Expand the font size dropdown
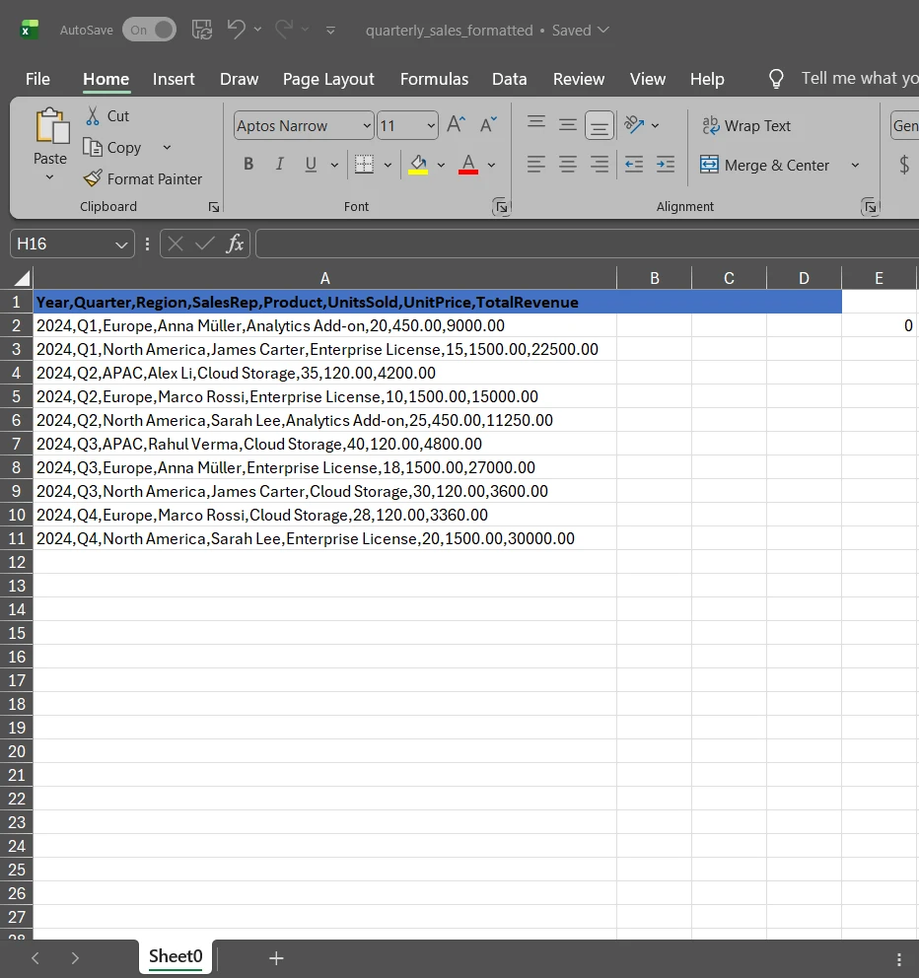Screen dimensions: 919x978 pyautogui.click(x=431, y=125)
